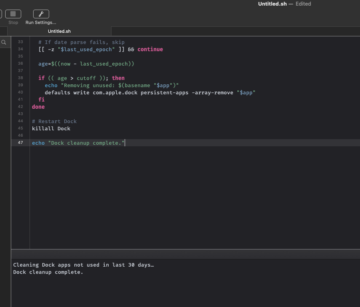This screenshot has height=307, width=360.
Task: Click the echo "Removing unused" line
Action: pos(111,85)
